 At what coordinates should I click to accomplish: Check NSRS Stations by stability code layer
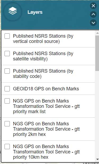tap(7, 71)
